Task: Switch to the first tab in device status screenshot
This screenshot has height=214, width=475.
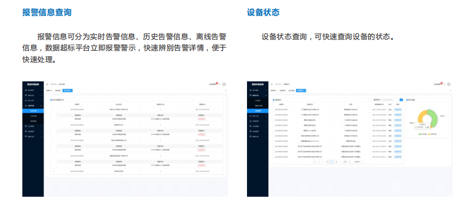Action: point(274,91)
